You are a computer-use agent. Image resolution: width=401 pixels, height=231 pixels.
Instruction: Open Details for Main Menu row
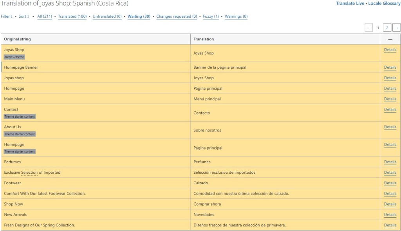(390, 99)
